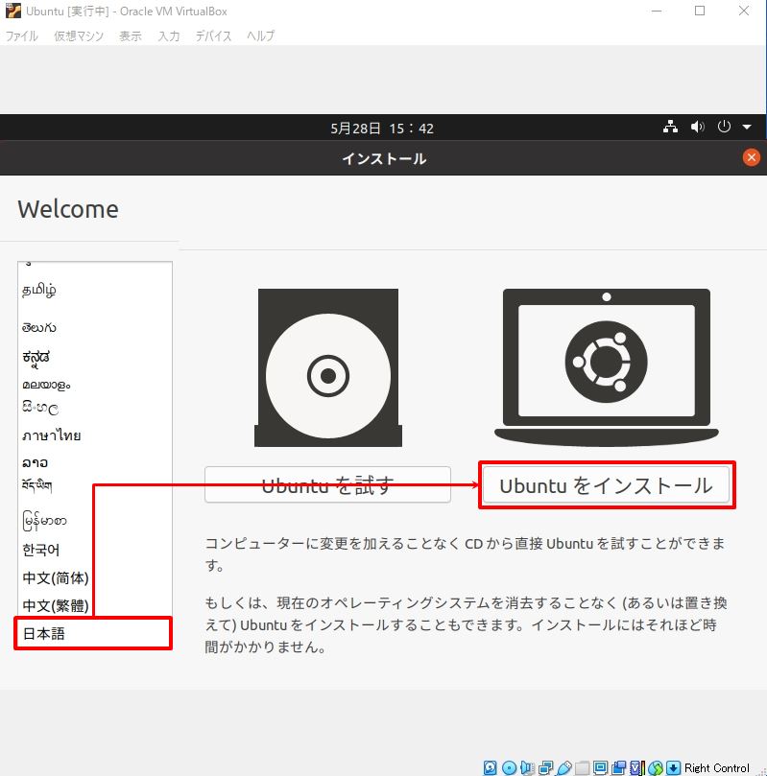Close the VirtualBox window

(744, 11)
